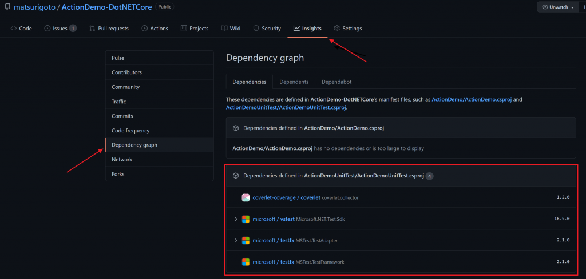Switch to the Dependabot sub-tab

click(x=336, y=82)
